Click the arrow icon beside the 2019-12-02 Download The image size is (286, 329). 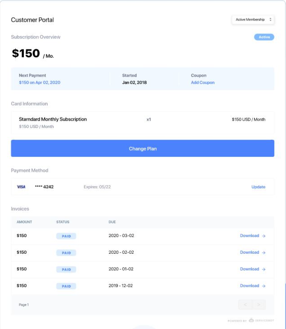264,286
